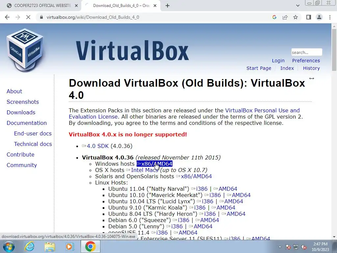Open the Chrome three-dot menu
This screenshot has width=337, height=253.
point(330,17)
